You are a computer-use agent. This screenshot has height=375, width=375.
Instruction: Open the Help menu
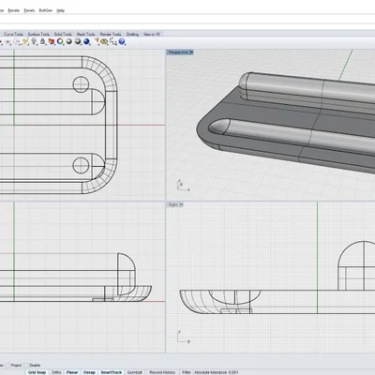coord(60,10)
